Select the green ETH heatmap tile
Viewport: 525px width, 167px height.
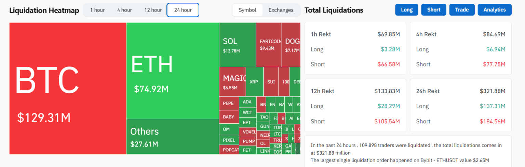click(x=172, y=71)
